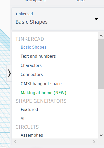Image resolution: width=104 pixels, height=148 pixels.
Task: Click the horizontal scroll left arrow
Action: [15, 142]
